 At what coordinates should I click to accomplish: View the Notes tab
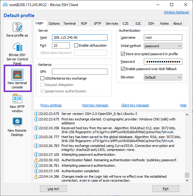tap(164, 23)
